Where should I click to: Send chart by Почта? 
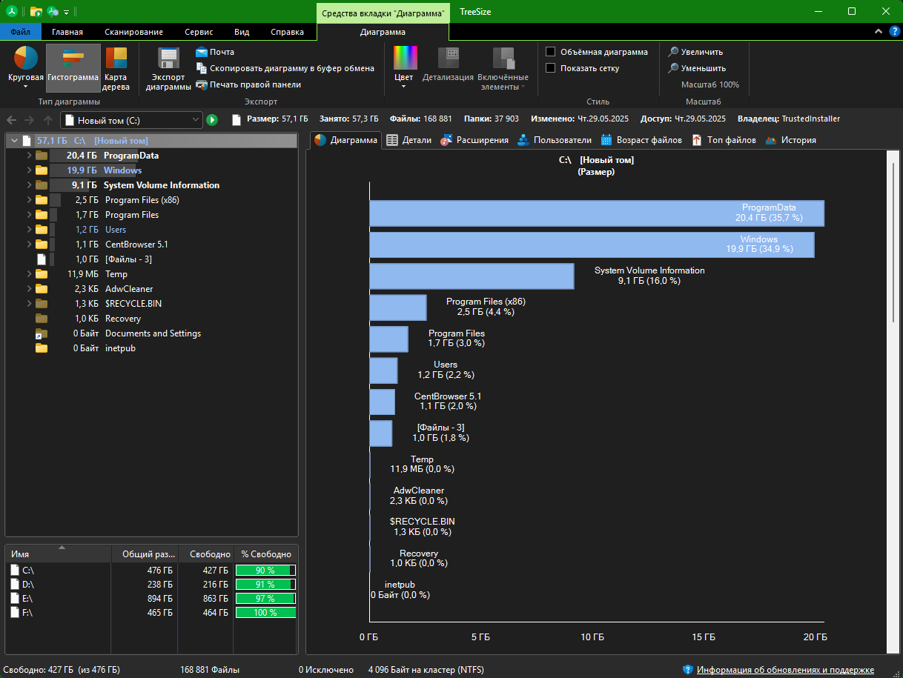pos(215,52)
